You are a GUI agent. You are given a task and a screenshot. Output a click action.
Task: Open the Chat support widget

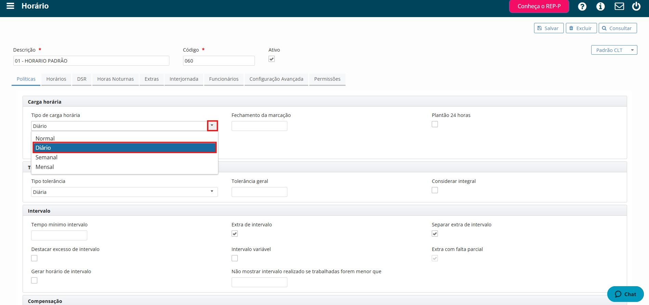coord(625,294)
